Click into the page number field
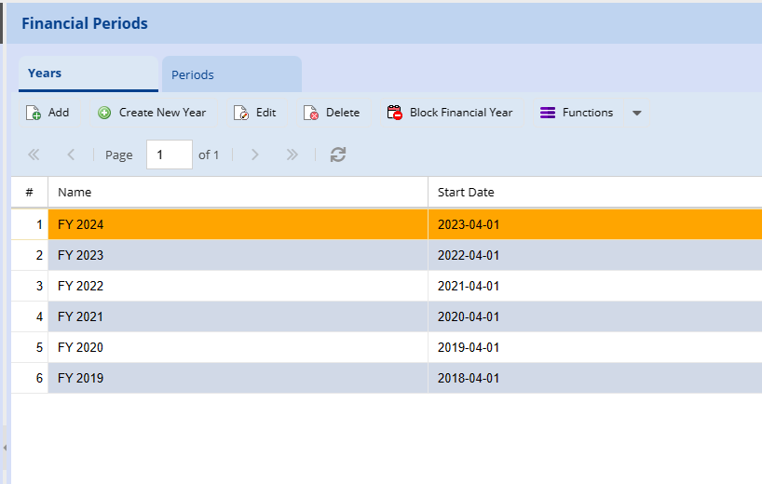Screen dimensions: 762x484 click(169, 155)
